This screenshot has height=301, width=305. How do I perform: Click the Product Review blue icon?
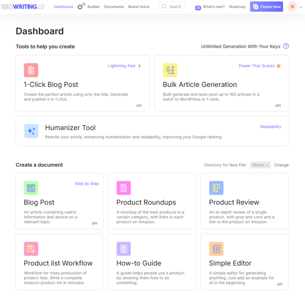pos(216,188)
